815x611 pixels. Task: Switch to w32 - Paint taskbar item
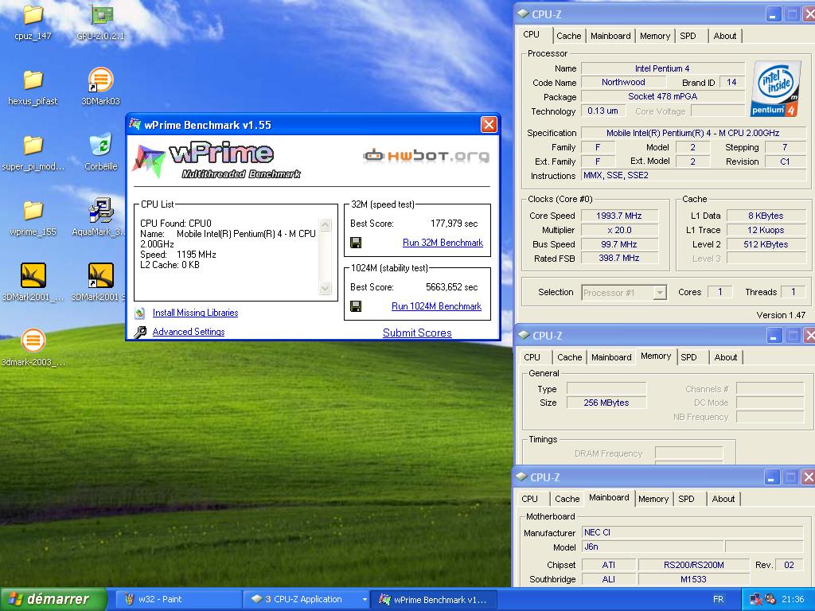[177, 600]
